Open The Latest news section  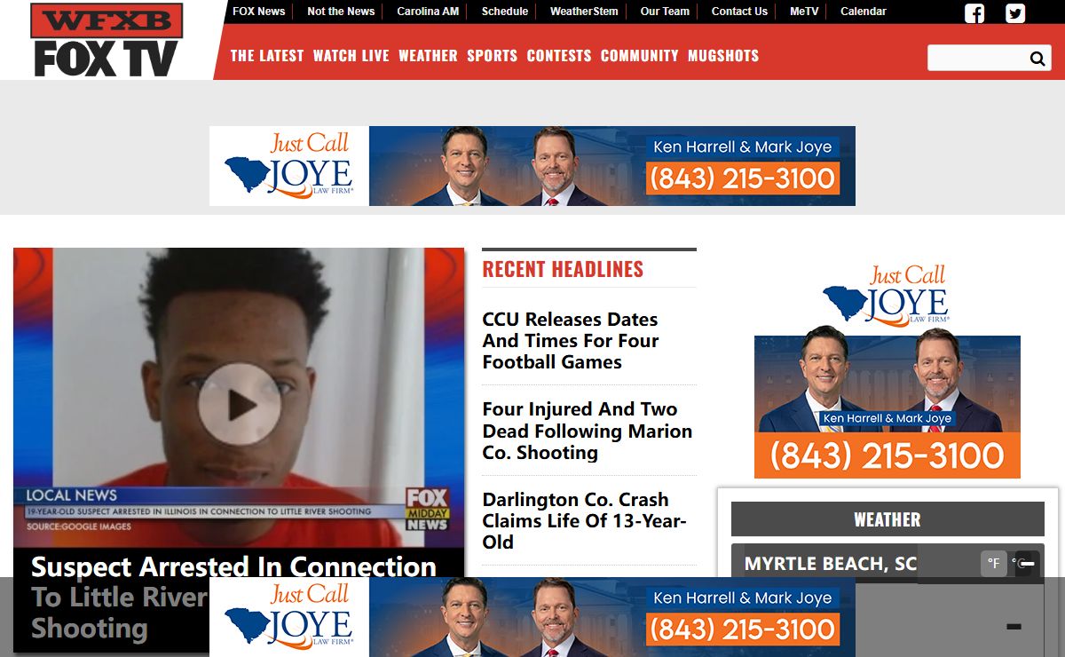267,55
